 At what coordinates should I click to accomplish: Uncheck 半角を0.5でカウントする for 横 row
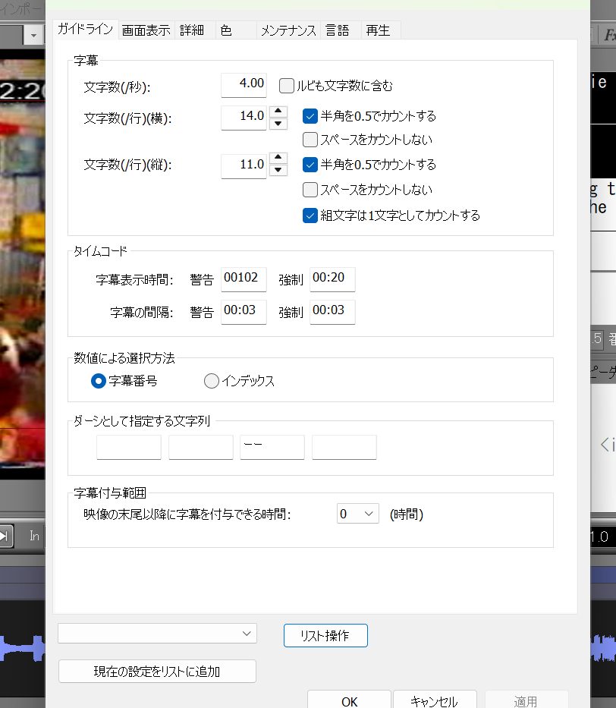click(x=310, y=116)
